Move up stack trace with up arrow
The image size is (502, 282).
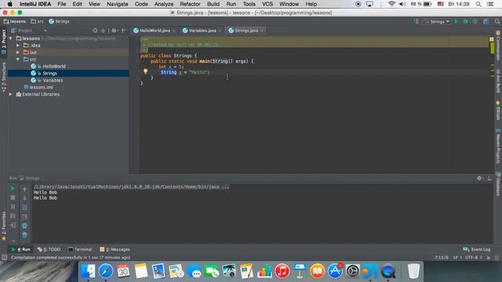click(24, 189)
